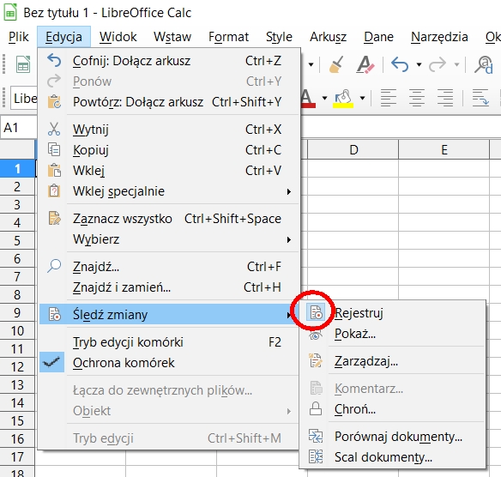Apply the red font color button
The height and width of the screenshot is (477, 501).
pyautogui.click(x=308, y=98)
